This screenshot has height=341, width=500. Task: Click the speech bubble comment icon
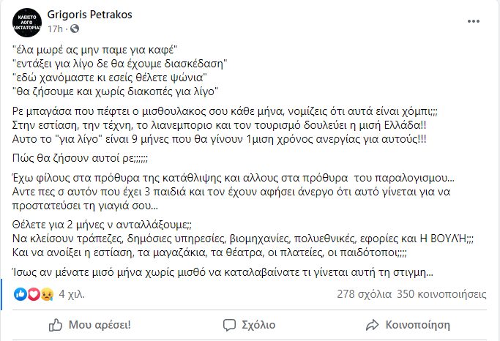pyautogui.click(x=220, y=324)
